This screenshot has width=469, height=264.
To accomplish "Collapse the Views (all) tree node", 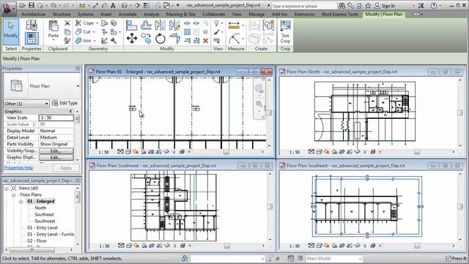I will (x=7, y=188).
